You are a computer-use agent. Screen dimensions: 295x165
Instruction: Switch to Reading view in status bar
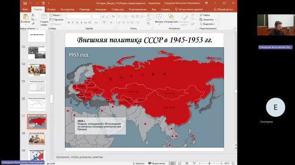point(187,163)
